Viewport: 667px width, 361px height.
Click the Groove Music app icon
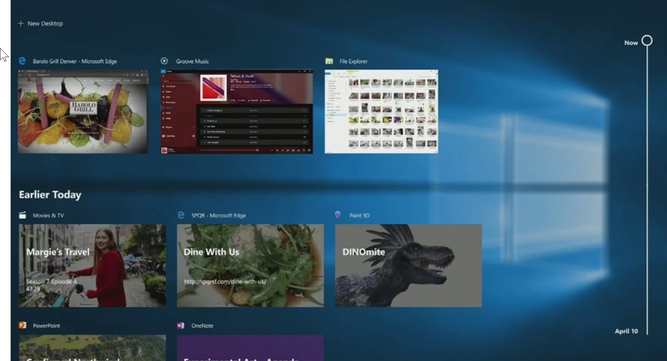click(x=164, y=61)
